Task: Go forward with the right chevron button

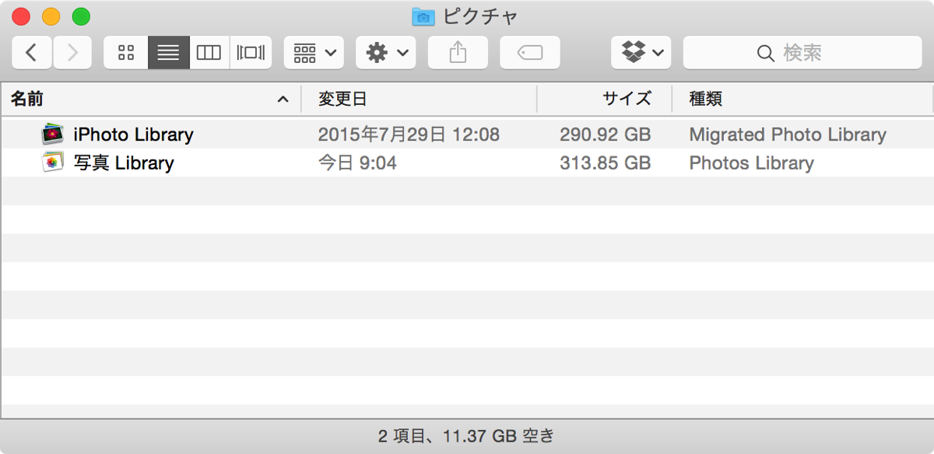Action: click(x=72, y=53)
